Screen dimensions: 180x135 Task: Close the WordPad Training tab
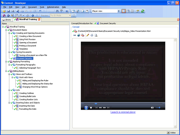[39, 19]
